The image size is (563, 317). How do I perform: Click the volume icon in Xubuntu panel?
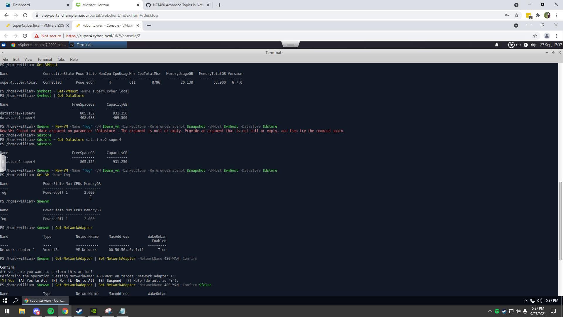(x=533, y=45)
